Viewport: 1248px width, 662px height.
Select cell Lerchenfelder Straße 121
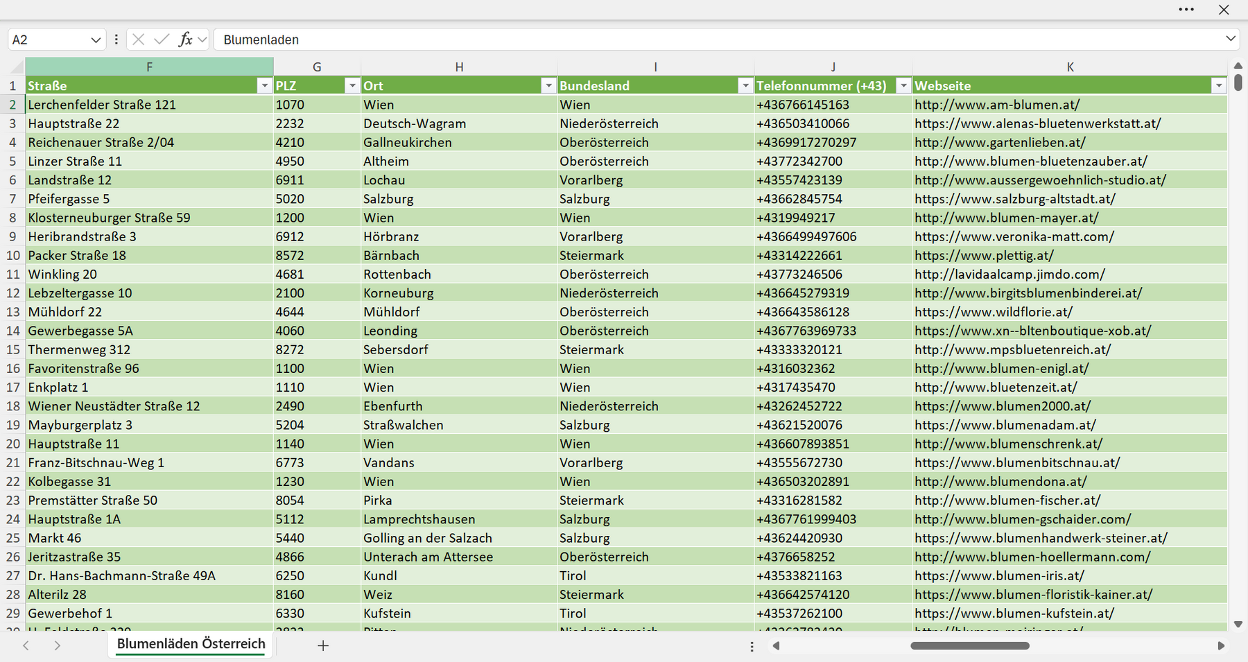pyautogui.click(x=149, y=105)
